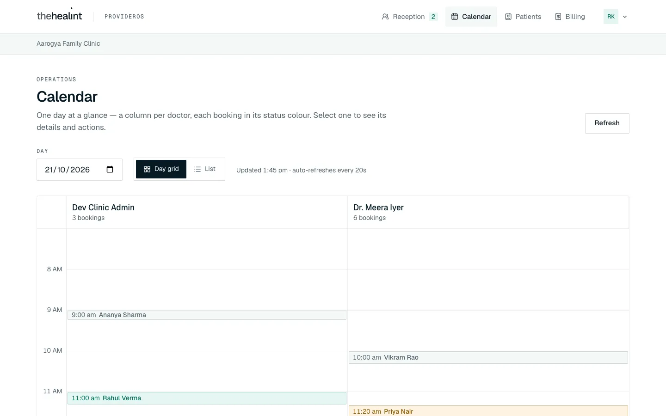Click Aarogya Family Clinic breadcrumb
The height and width of the screenshot is (416, 666).
click(x=68, y=43)
